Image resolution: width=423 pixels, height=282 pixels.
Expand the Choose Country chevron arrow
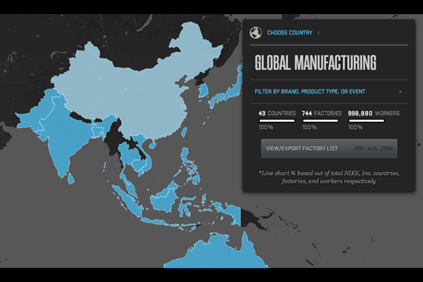318,33
